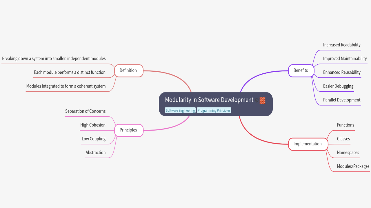This screenshot has height=208, width=371.
Task: Click the Parallel Development node
Action: (342, 100)
